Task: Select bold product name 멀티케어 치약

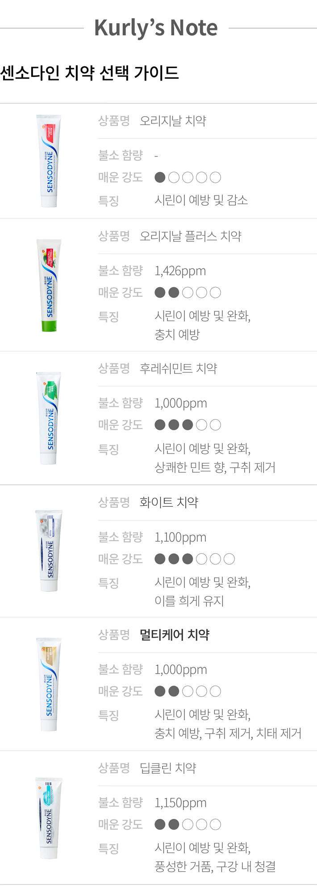Action: point(175,635)
